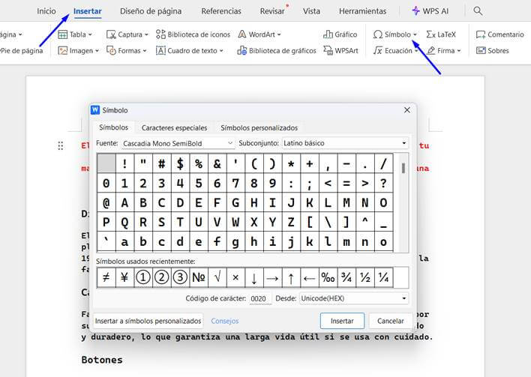Image resolution: width=531 pixels, height=377 pixels.
Task: Insert LaTeX formula icon
Action: click(x=431, y=34)
